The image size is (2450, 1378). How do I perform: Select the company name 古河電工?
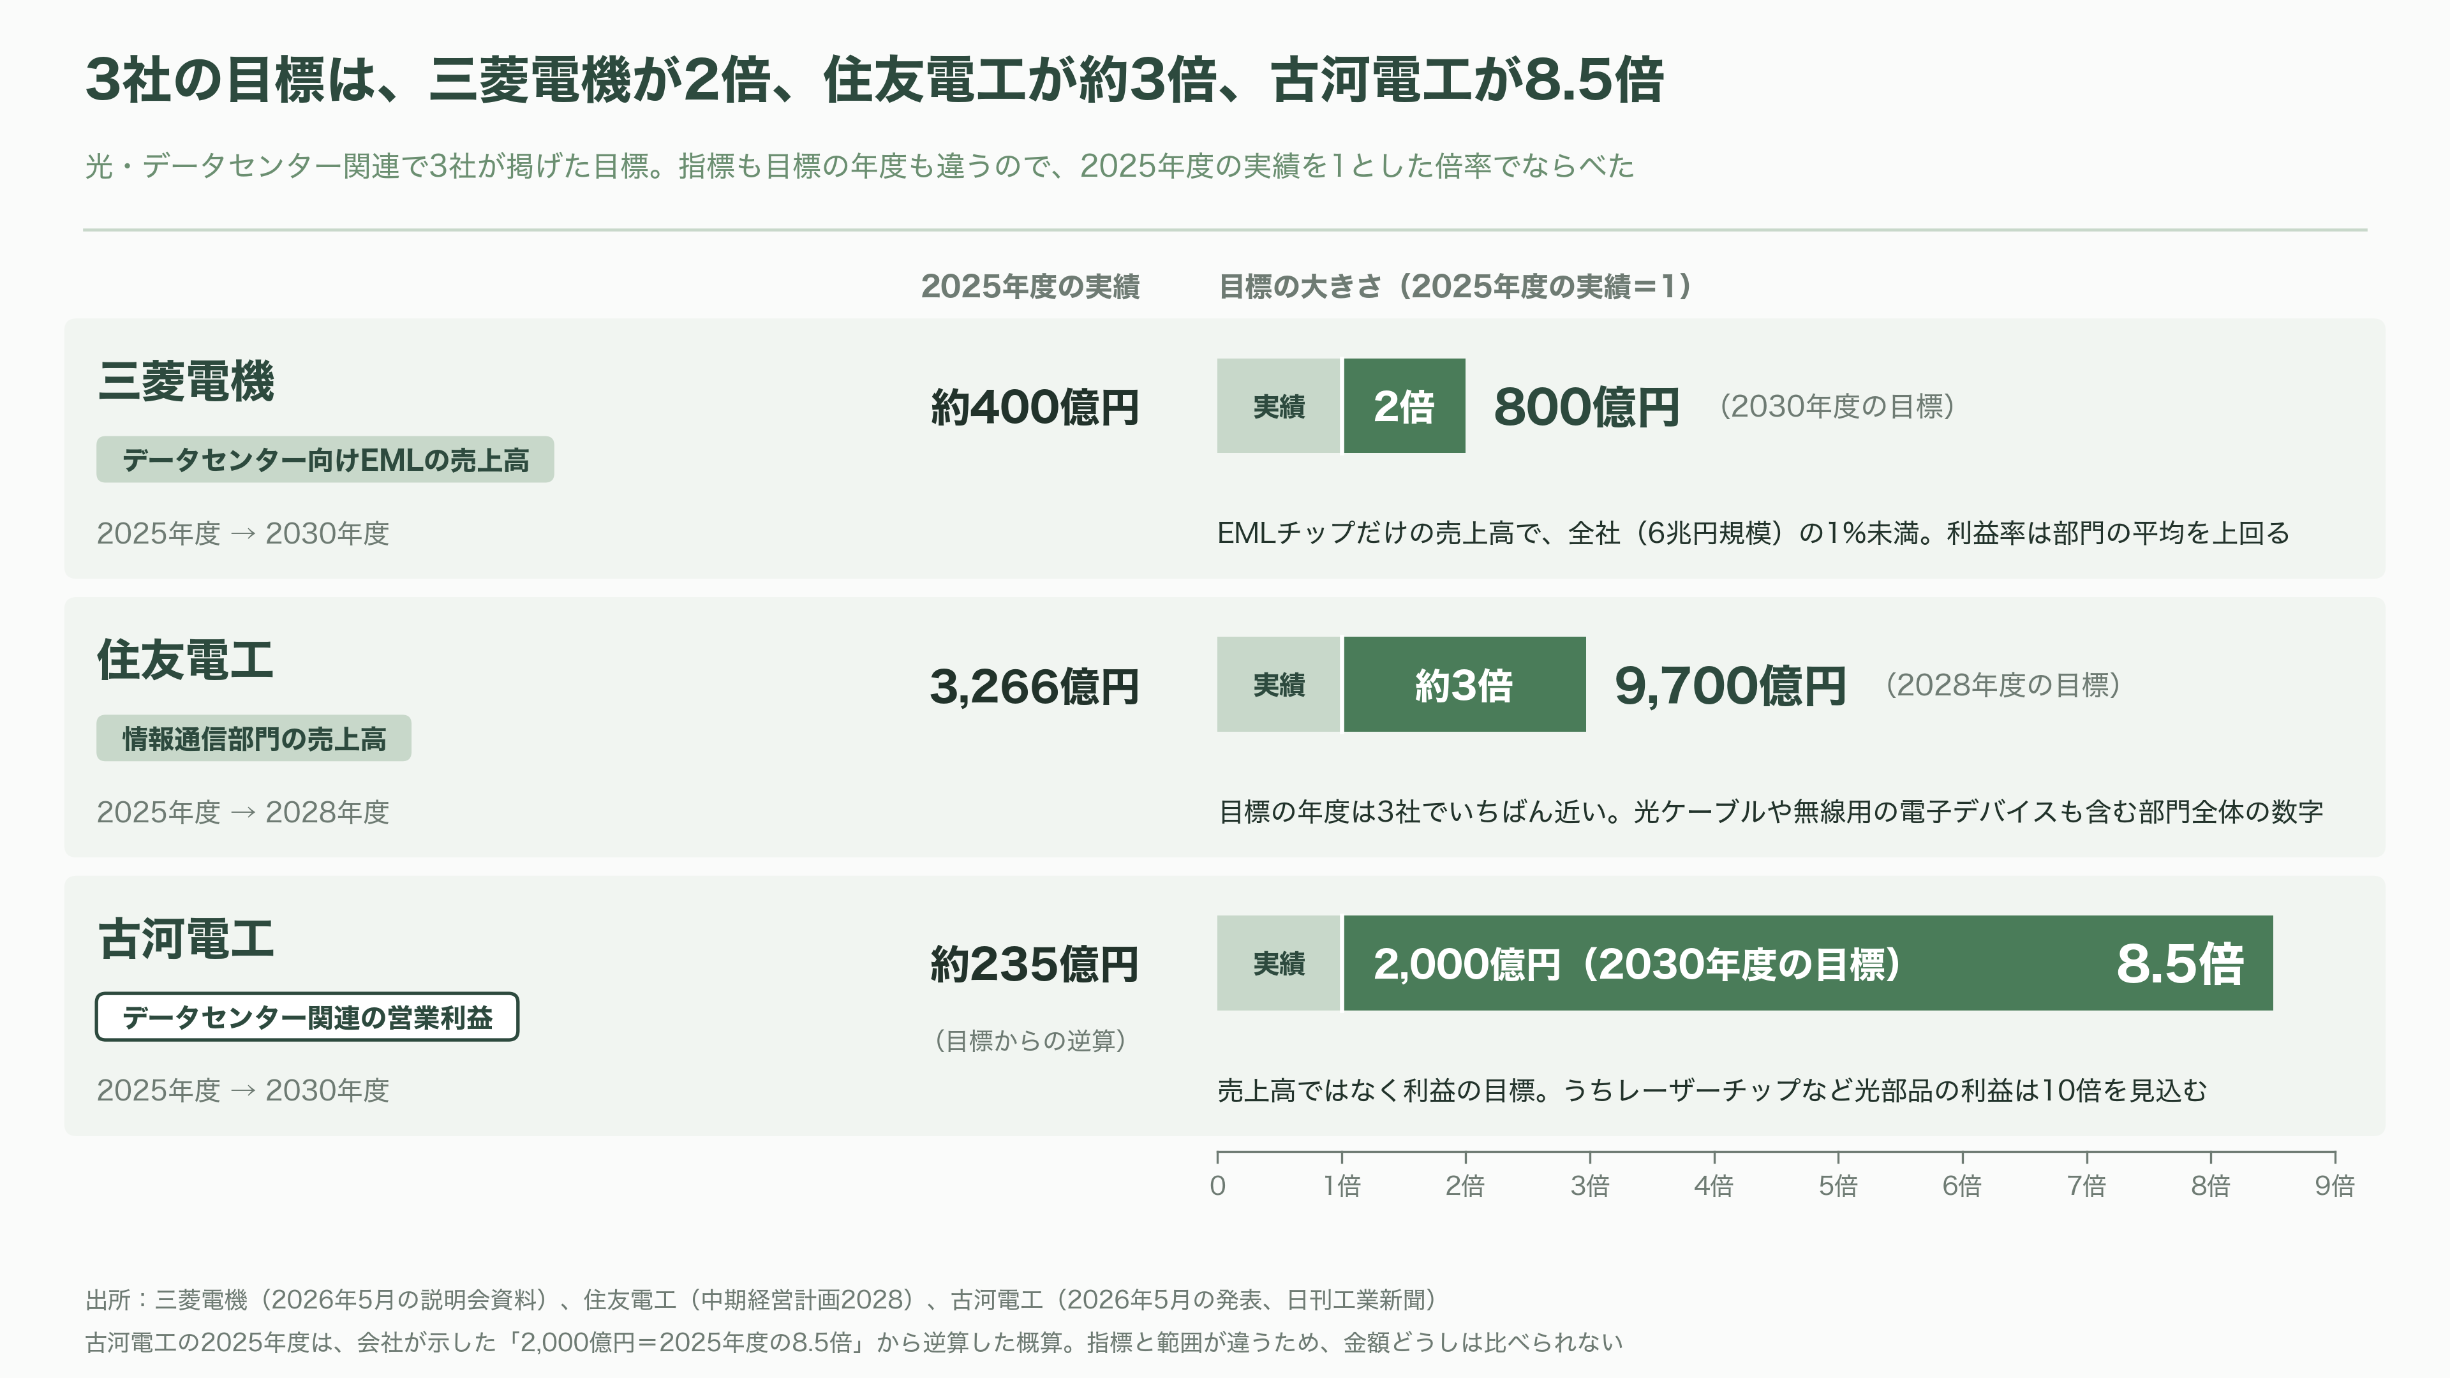click(186, 938)
